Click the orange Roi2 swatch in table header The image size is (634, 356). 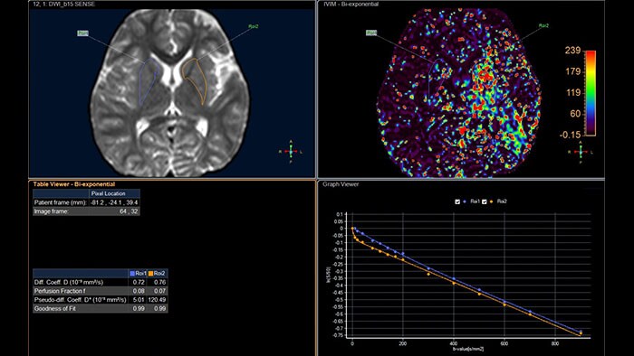tap(150, 274)
